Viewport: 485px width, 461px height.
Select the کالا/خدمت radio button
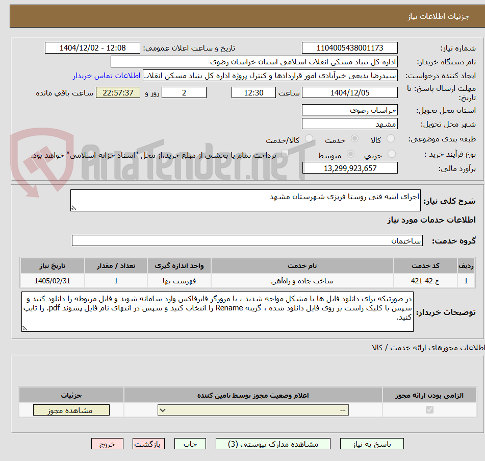[309, 138]
